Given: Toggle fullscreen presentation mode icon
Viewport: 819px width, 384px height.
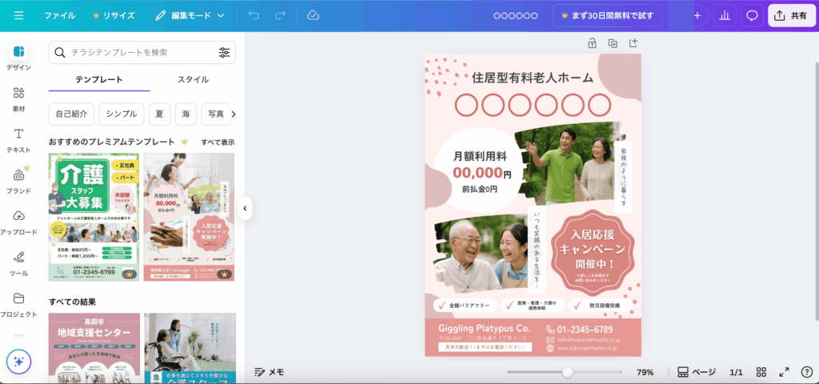Looking at the screenshot, I should 784,372.
